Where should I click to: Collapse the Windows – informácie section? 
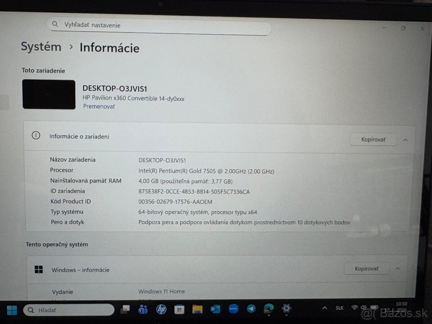pos(398,268)
